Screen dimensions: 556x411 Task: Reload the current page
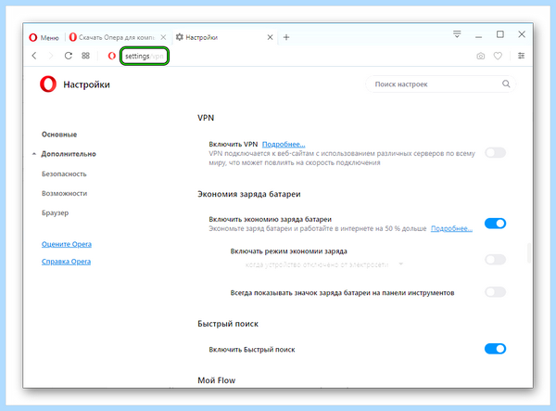coord(68,56)
